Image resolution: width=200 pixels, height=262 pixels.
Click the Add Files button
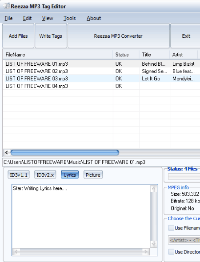click(18, 36)
